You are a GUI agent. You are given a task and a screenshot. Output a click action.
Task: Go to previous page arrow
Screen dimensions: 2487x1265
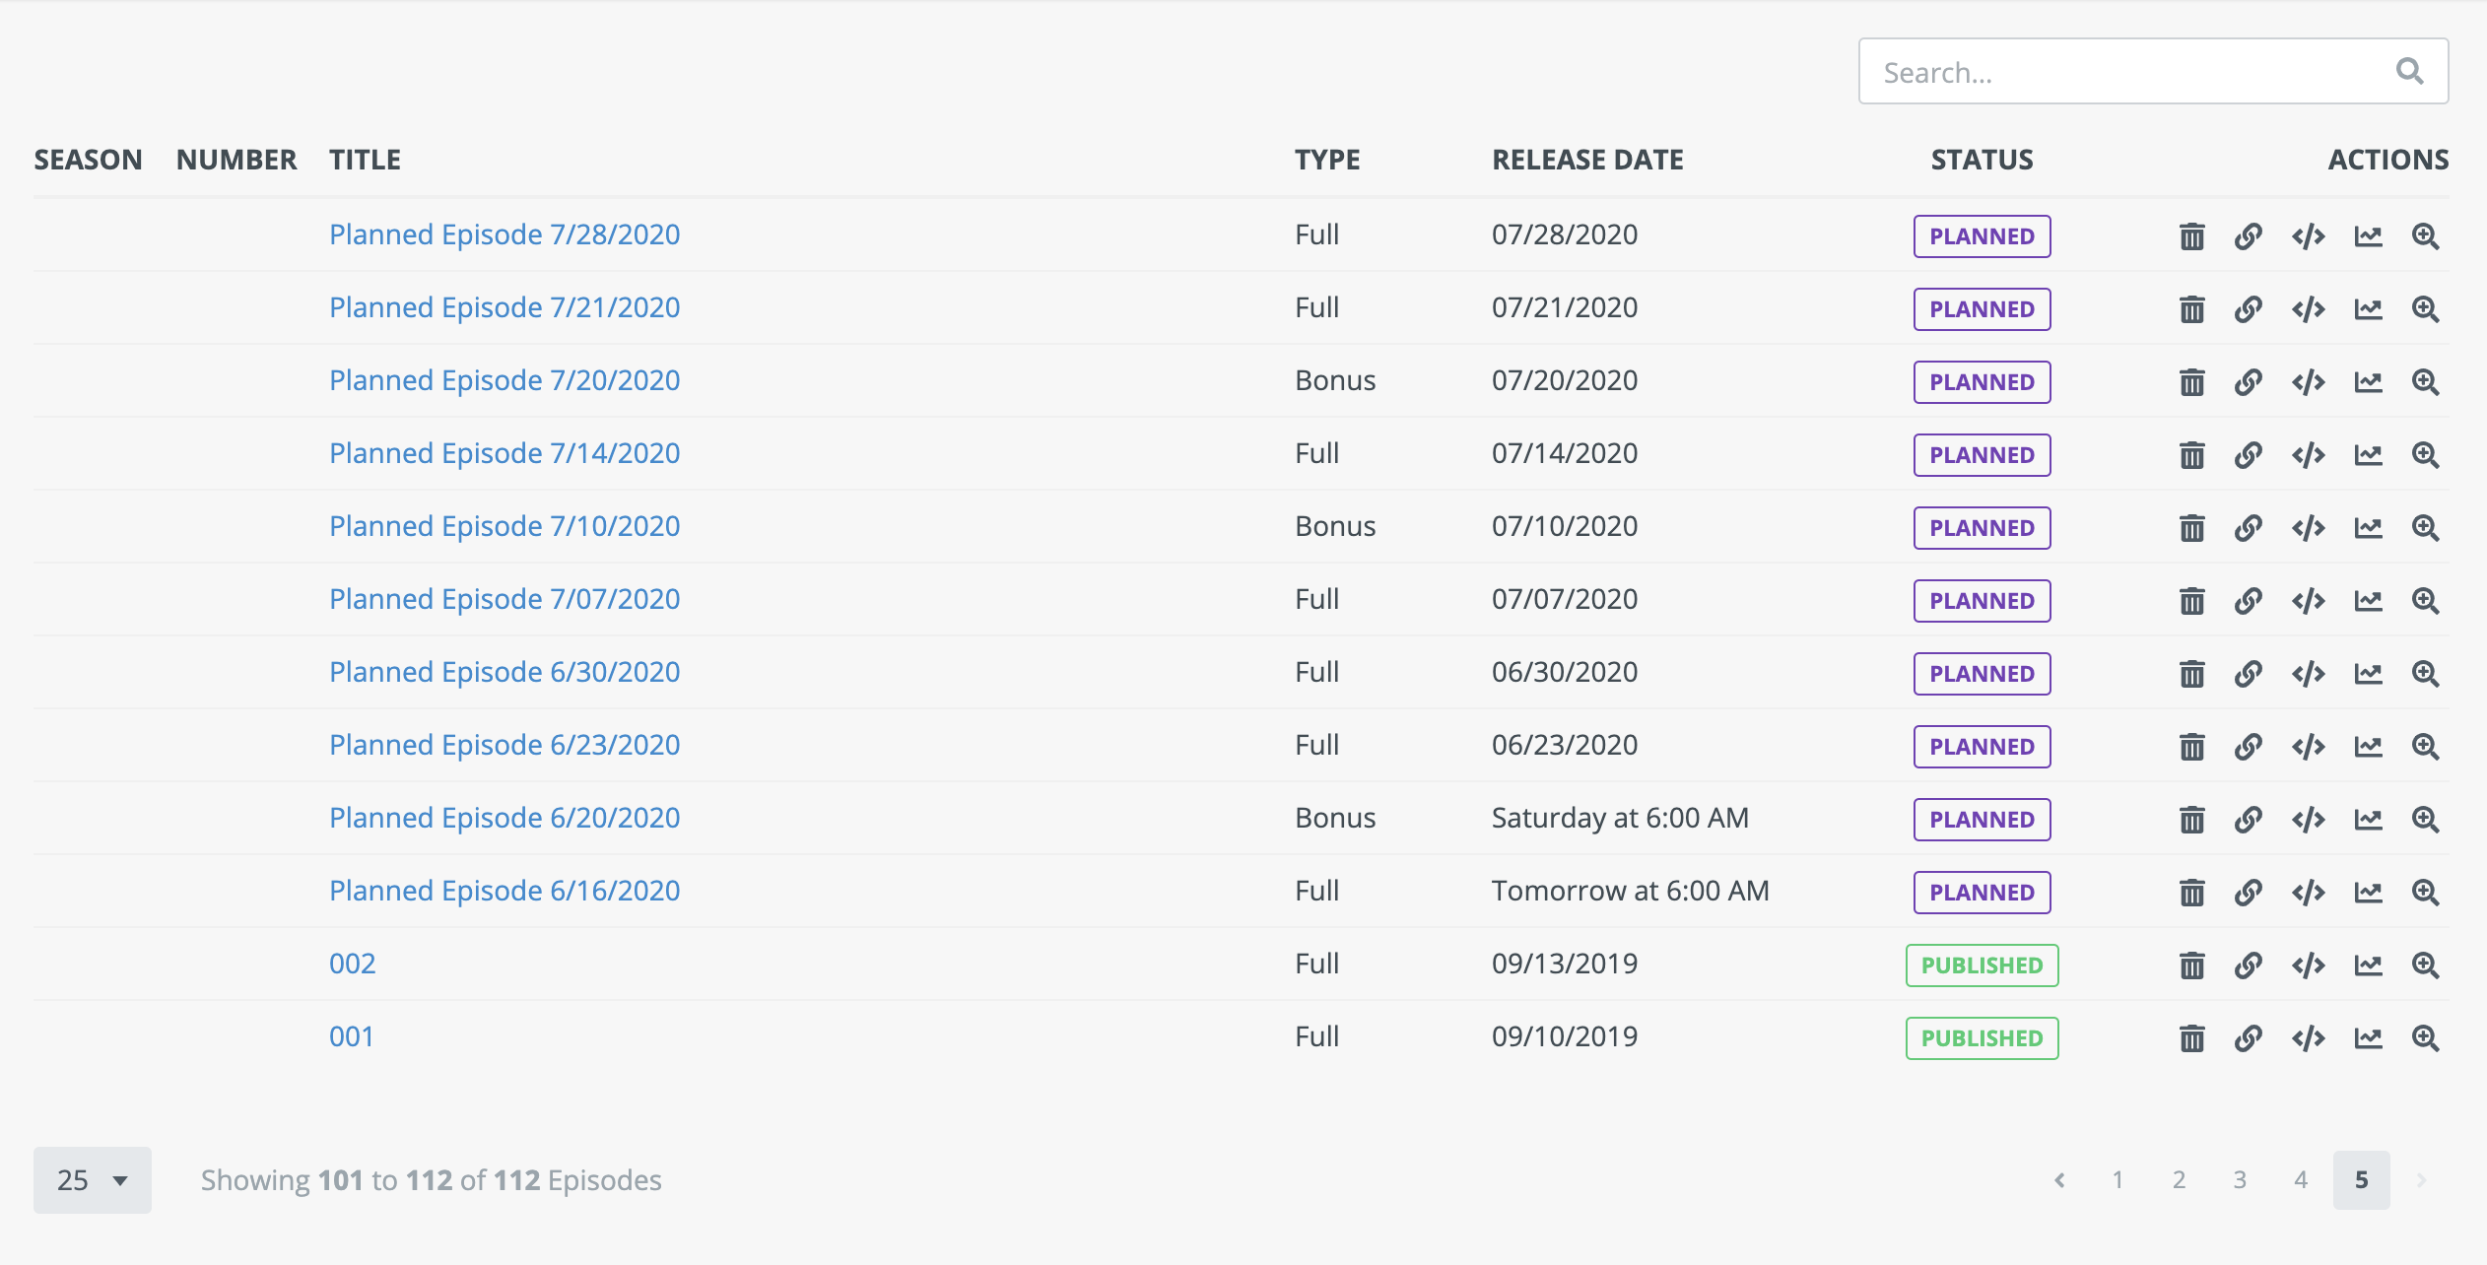pos(2059,1179)
